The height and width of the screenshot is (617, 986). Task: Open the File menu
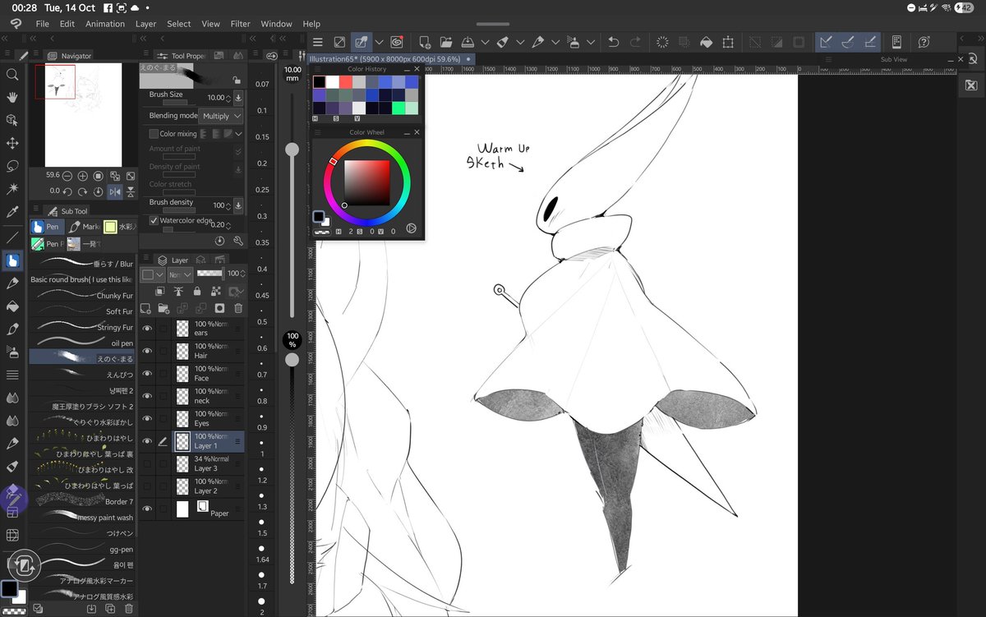tap(43, 24)
